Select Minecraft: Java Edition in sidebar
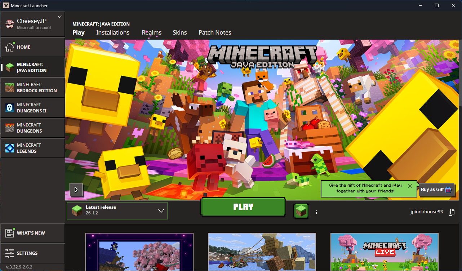This screenshot has width=462, height=271. click(x=32, y=67)
